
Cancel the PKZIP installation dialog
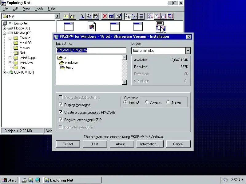tap(178, 144)
